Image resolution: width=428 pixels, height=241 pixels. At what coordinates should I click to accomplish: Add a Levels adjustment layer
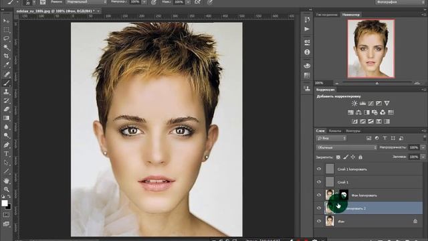point(362,103)
